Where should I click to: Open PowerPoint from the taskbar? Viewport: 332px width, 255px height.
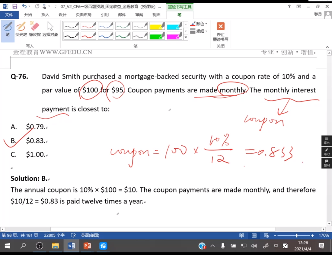[87, 246]
